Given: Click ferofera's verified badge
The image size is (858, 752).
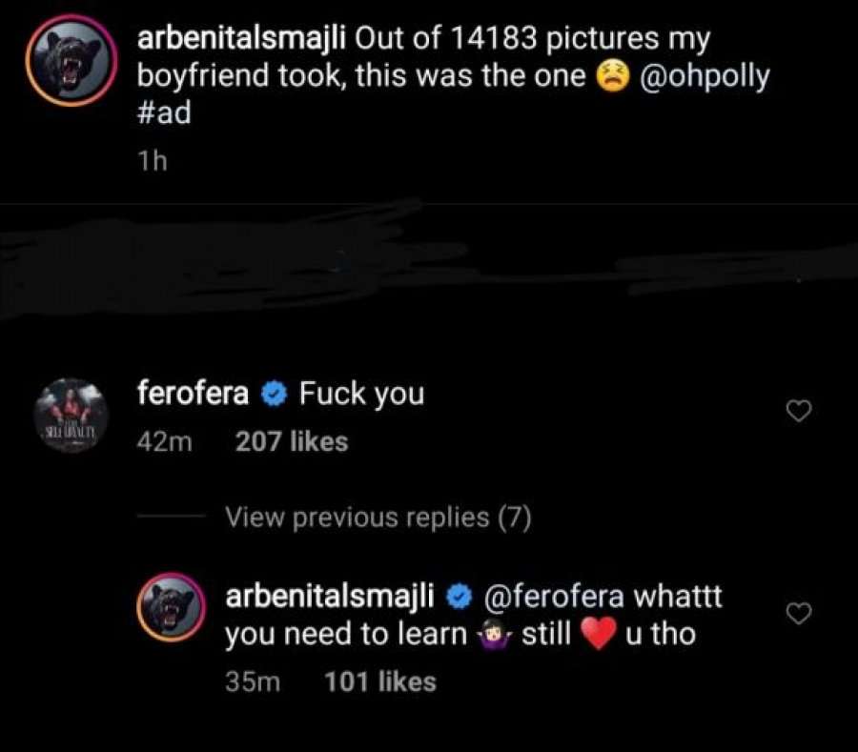Looking at the screenshot, I should tap(274, 393).
